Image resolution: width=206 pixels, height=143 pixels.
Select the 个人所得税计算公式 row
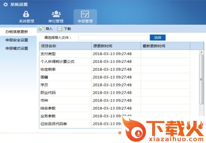[x=65, y=62]
